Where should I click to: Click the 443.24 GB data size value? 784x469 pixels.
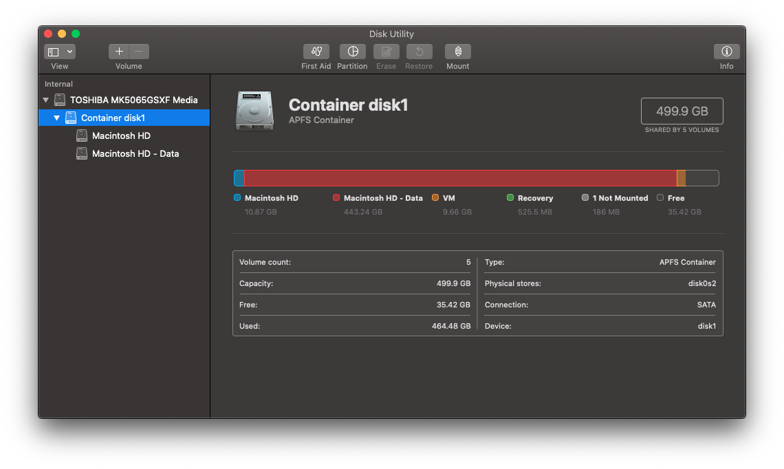[363, 212]
